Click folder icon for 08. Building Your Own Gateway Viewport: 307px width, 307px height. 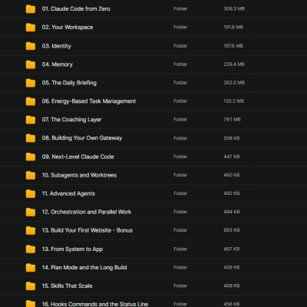click(x=31, y=138)
